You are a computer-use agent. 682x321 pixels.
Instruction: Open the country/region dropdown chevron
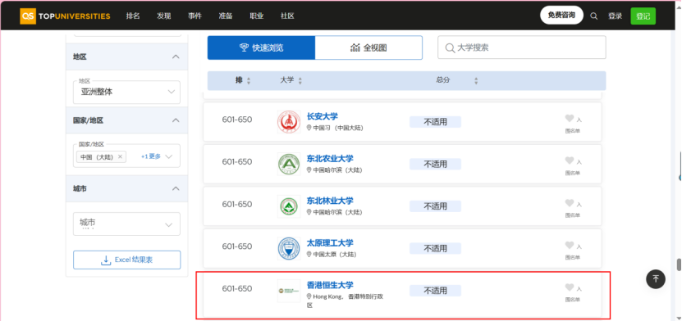(169, 156)
